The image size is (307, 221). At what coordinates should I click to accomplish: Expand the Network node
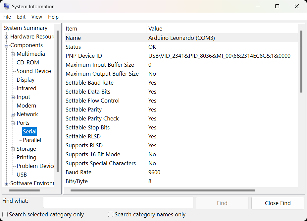coord(13,114)
